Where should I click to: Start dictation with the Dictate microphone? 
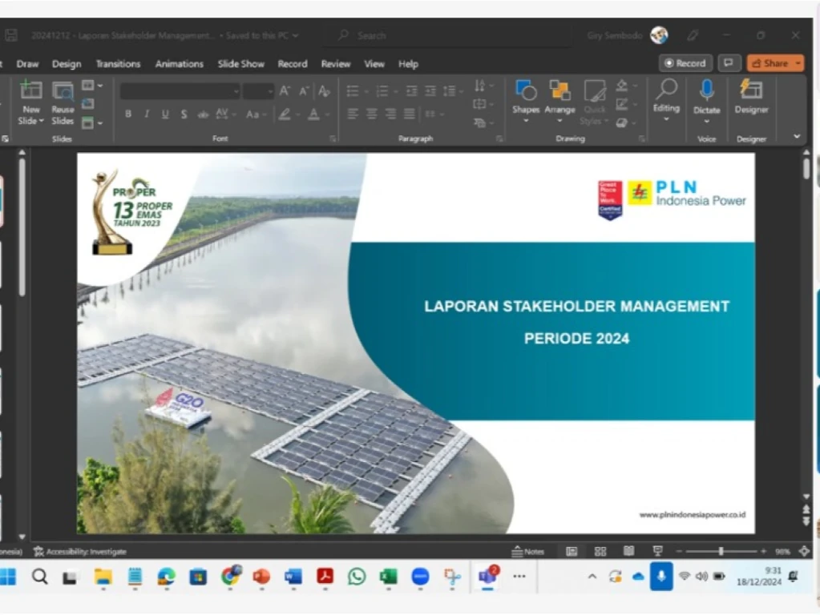tap(706, 96)
